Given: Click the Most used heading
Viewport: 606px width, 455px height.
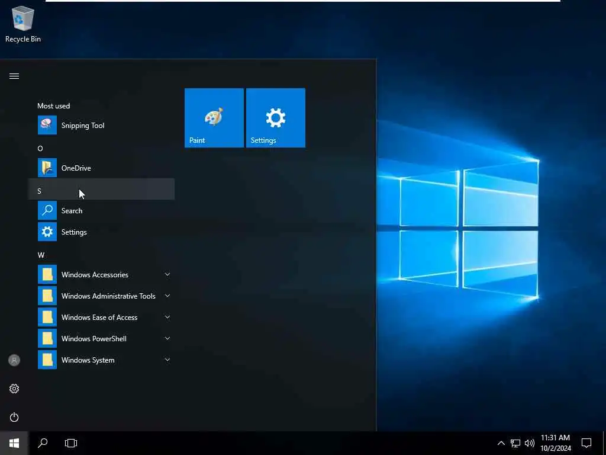Looking at the screenshot, I should pyautogui.click(x=54, y=105).
